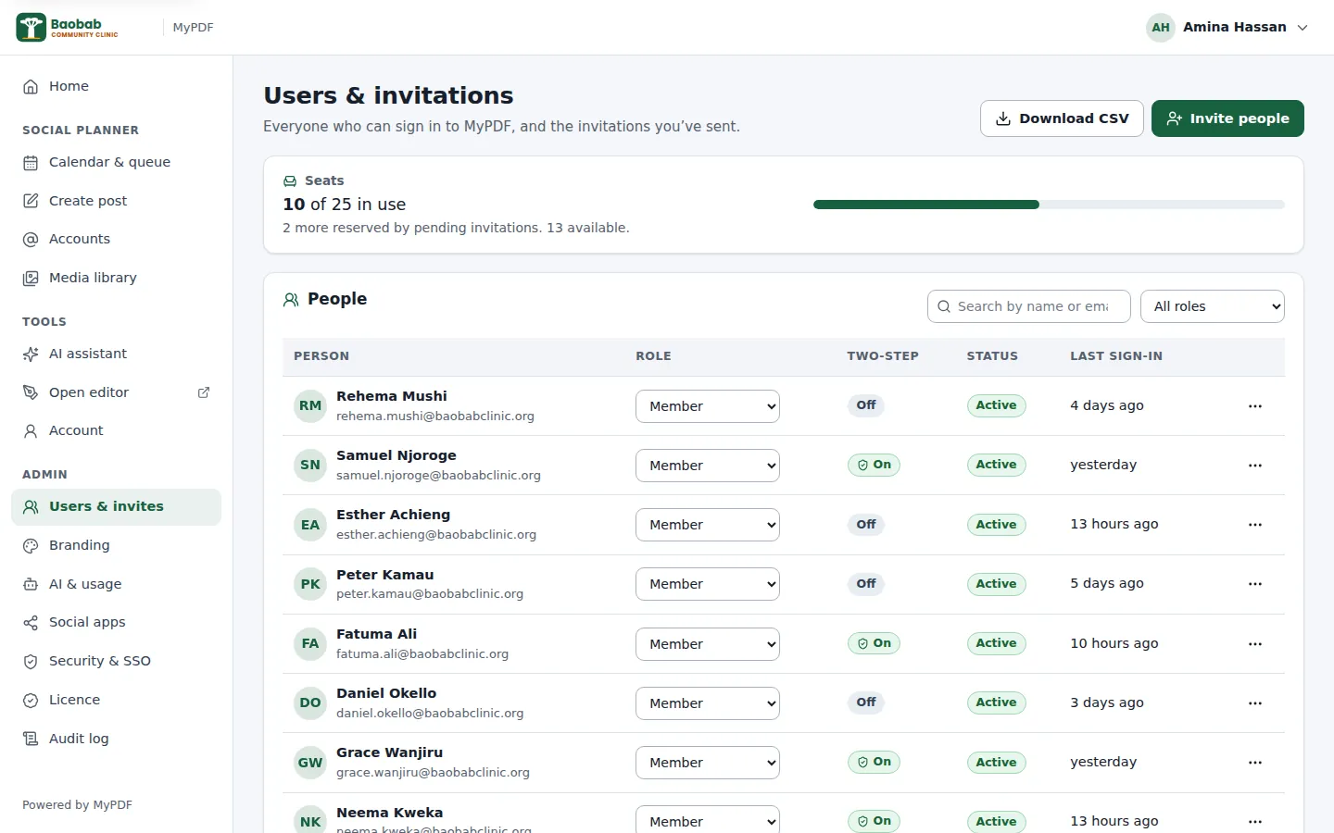Click two-step Off badge for Peter Kamau

866,584
